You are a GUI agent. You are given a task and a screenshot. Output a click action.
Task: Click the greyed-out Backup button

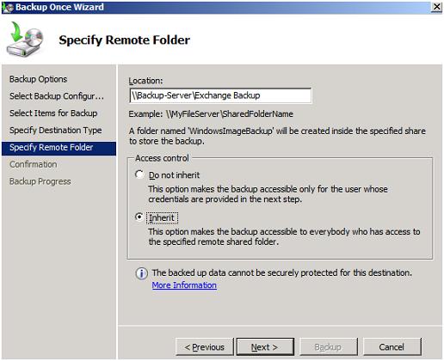click(329, 347)
